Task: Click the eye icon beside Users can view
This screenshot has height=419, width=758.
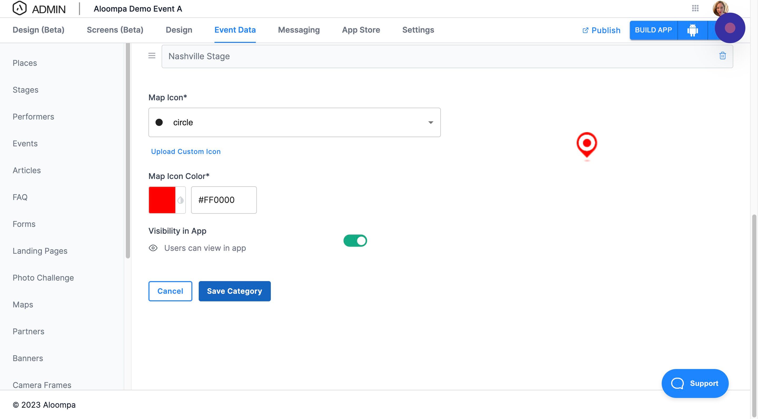Action: click(153, 248)
